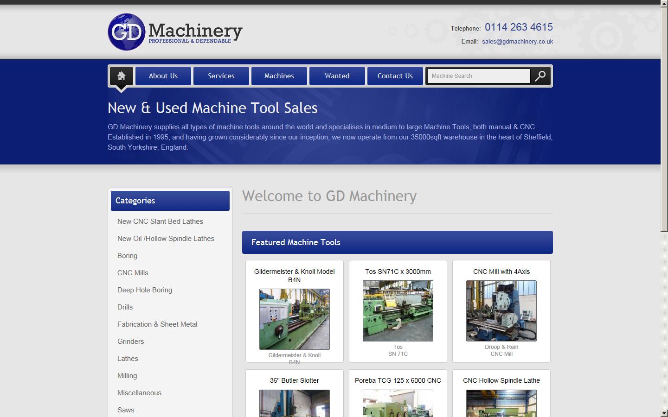668x417 pixels.
Task: Click the sales@gdmachinery.co.uk email link
Action: tap(517, 41)
